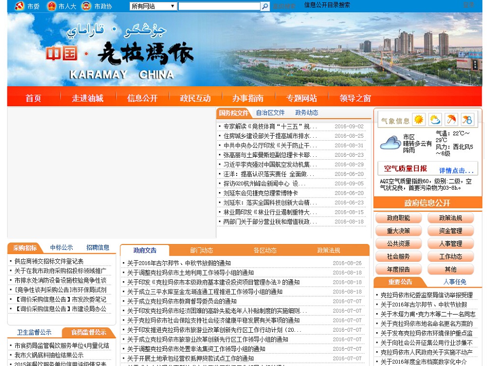The image size is (491, 366).
Task: Click the 市委 party emblem icon
Action: (x=20, y=5)
